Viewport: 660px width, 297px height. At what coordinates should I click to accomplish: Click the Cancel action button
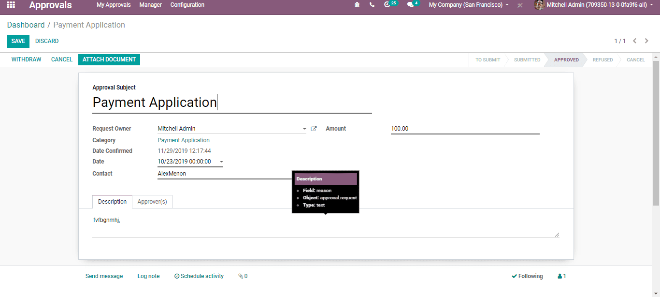62,59
